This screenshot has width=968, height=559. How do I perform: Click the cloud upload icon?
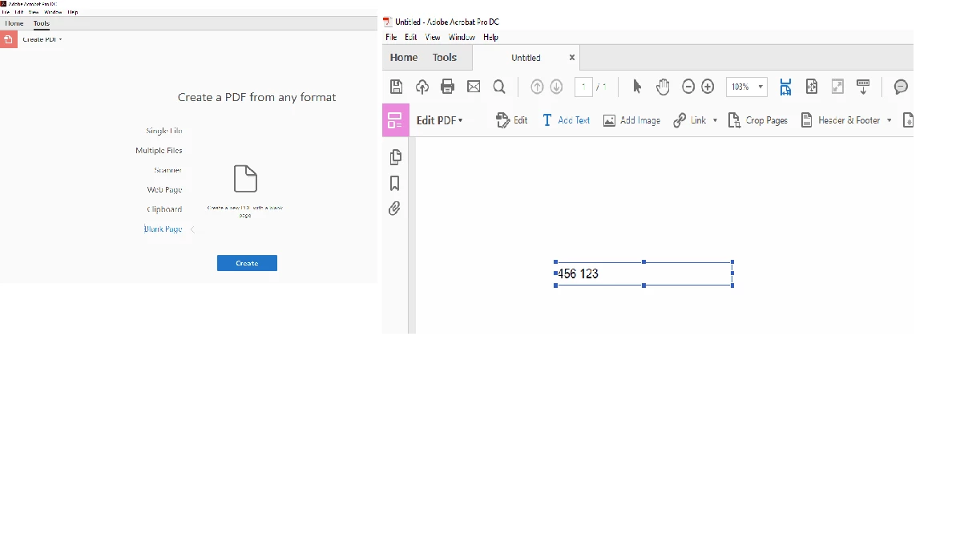point(421,87)
